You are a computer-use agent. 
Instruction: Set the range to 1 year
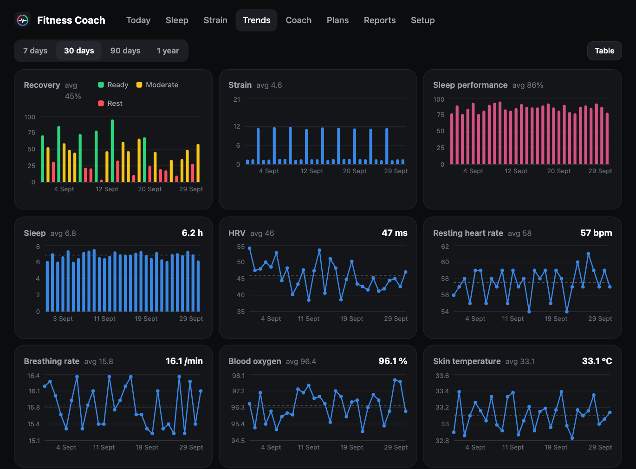[x=168, y=51]
